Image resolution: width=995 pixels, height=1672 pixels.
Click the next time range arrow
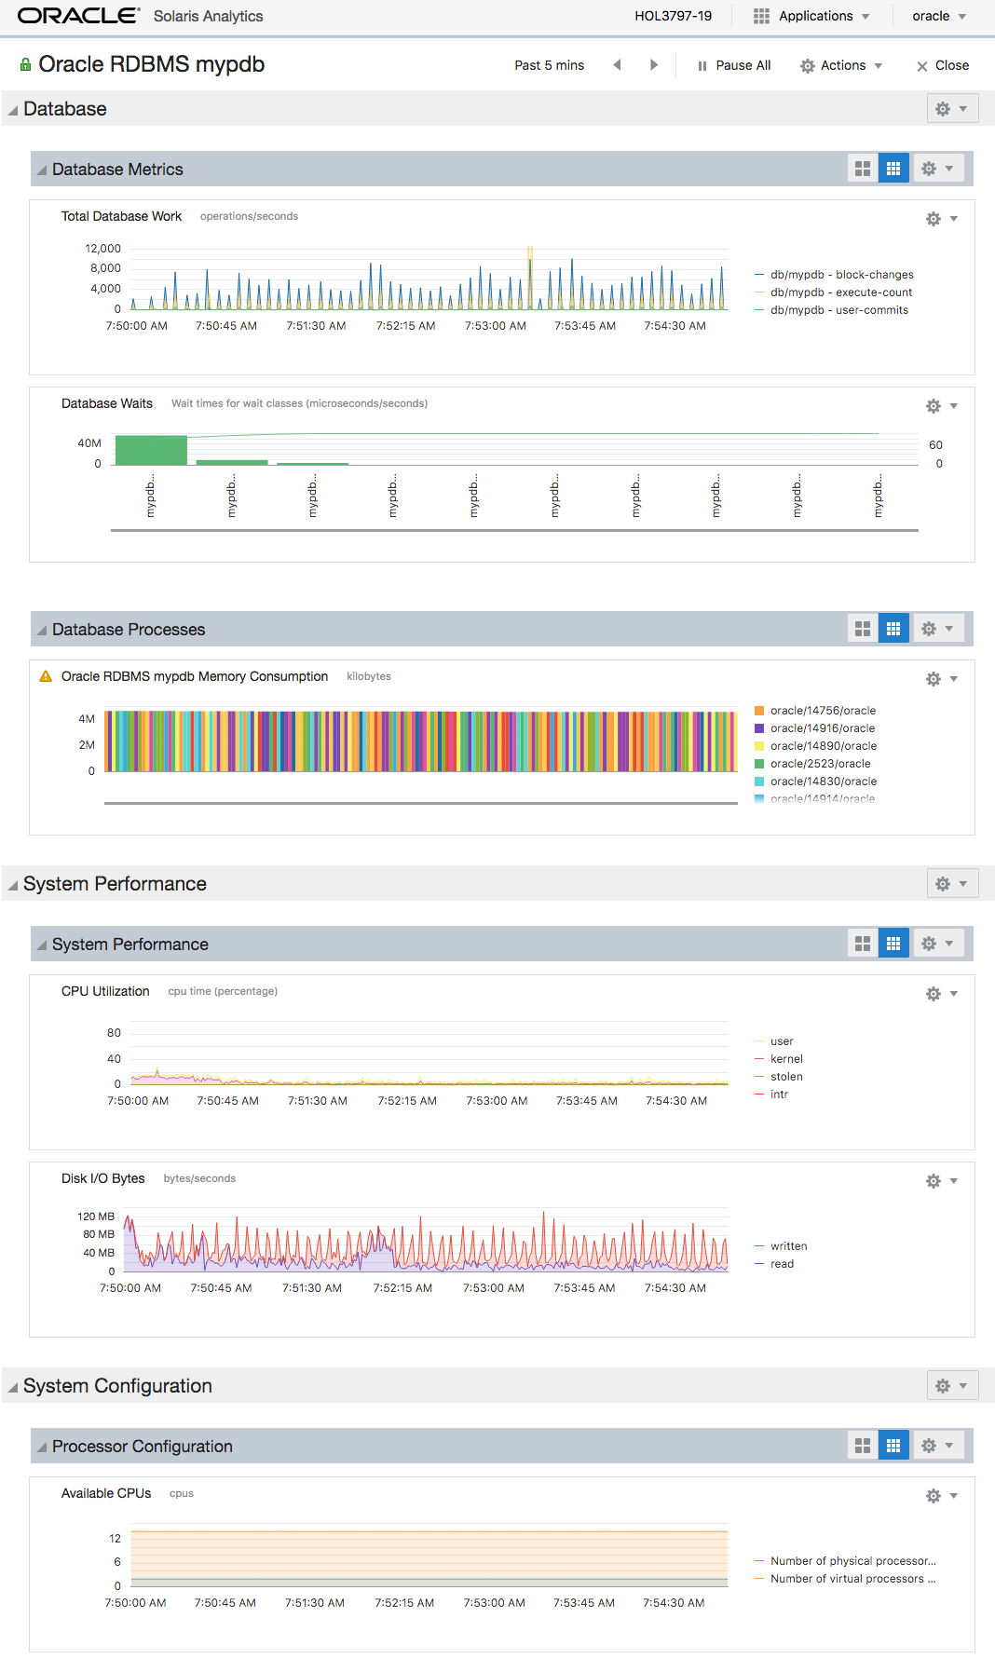click(x=654, y=65)
